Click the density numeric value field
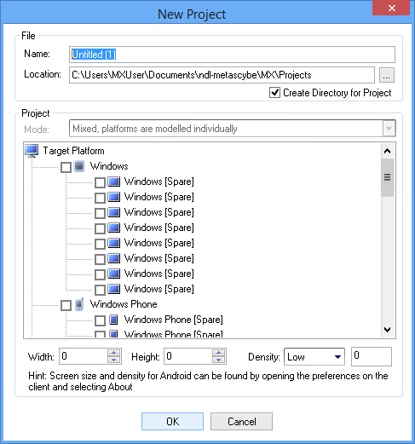This screenshot has width=415, height=444. 372,356
